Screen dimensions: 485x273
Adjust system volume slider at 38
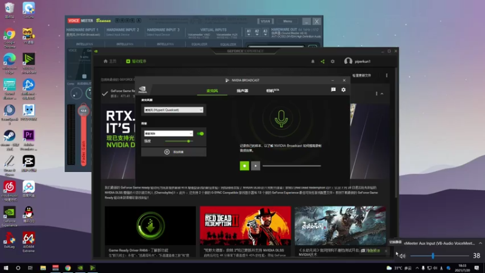440,256
